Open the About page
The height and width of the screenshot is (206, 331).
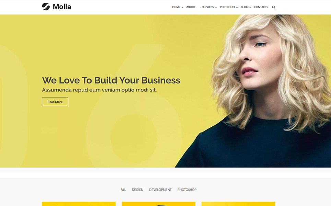(191, 7)
